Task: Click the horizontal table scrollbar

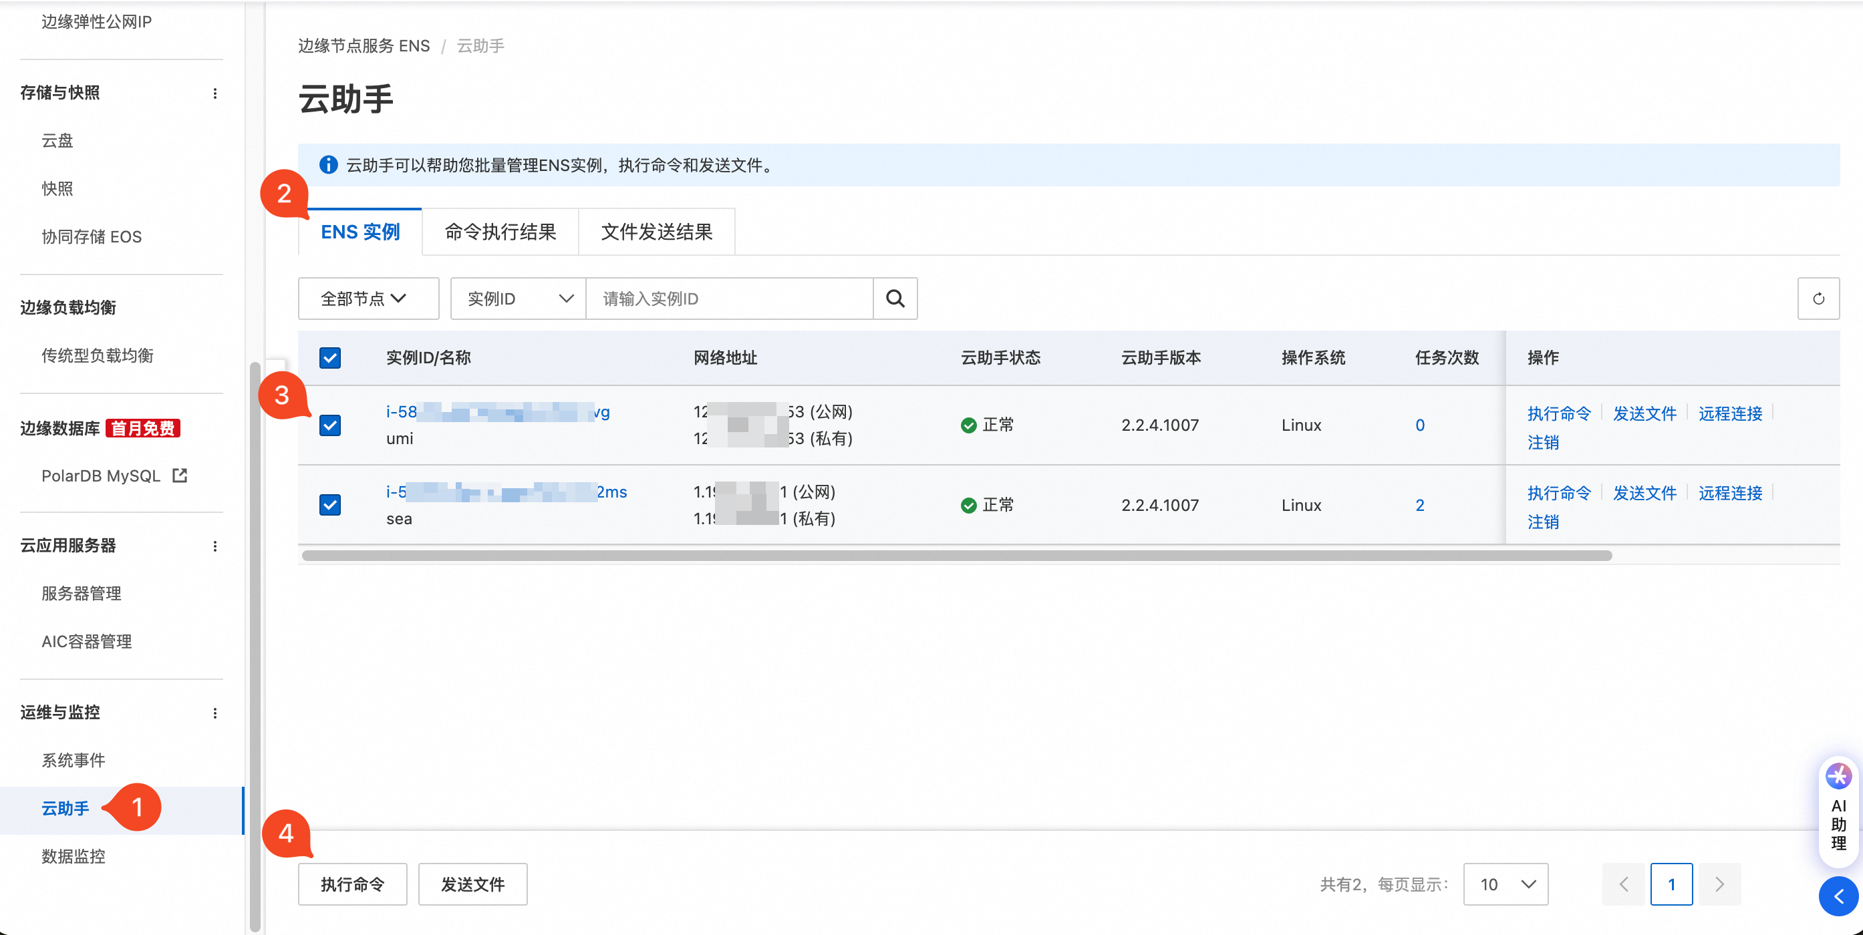Action: tap(956, 556)
